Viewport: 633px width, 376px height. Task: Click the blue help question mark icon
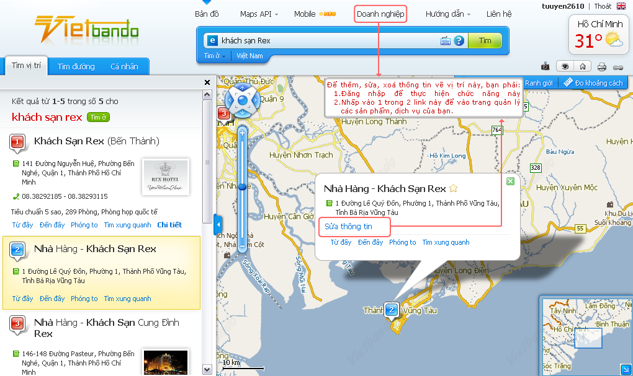(459, 41)
